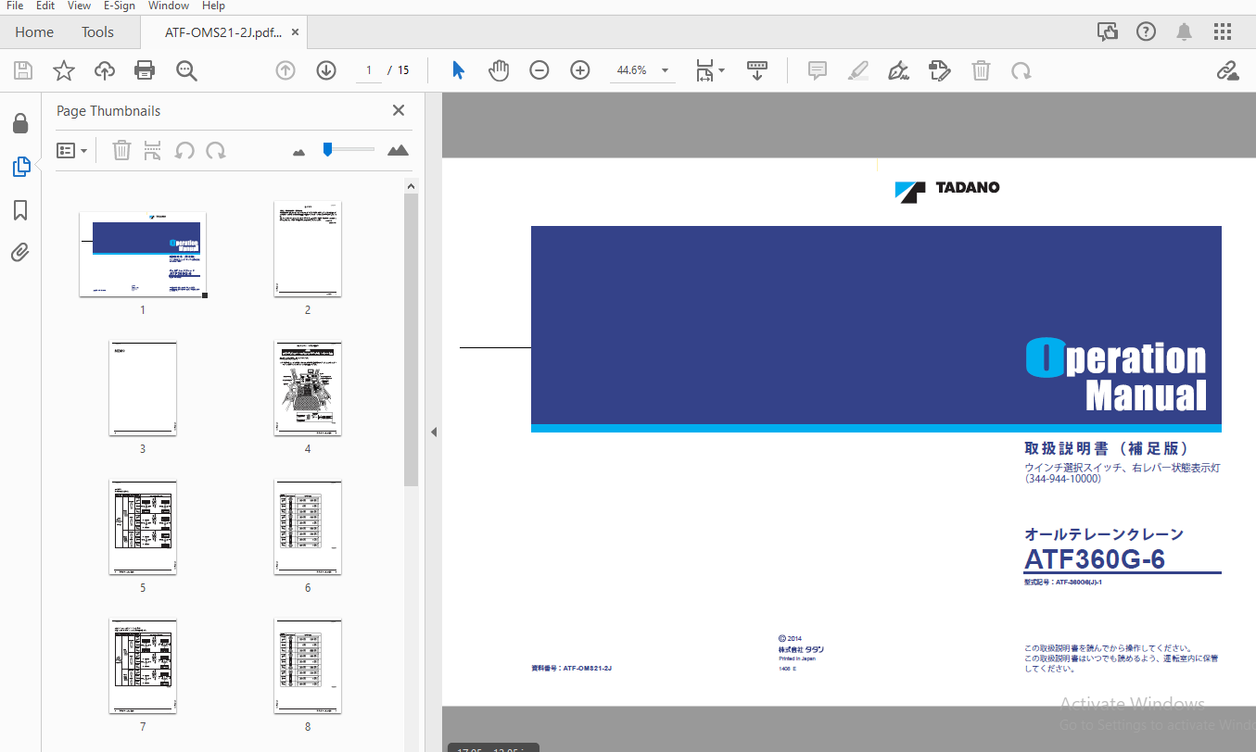Insert page break icon in the thumbnails toolbar
Viewport: 1256px width, 752px height.
153,150
